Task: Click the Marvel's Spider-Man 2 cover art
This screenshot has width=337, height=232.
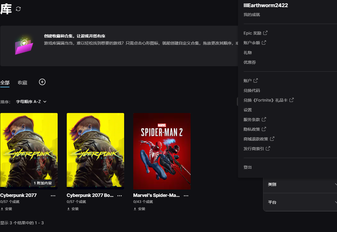Action: (162, 151)
